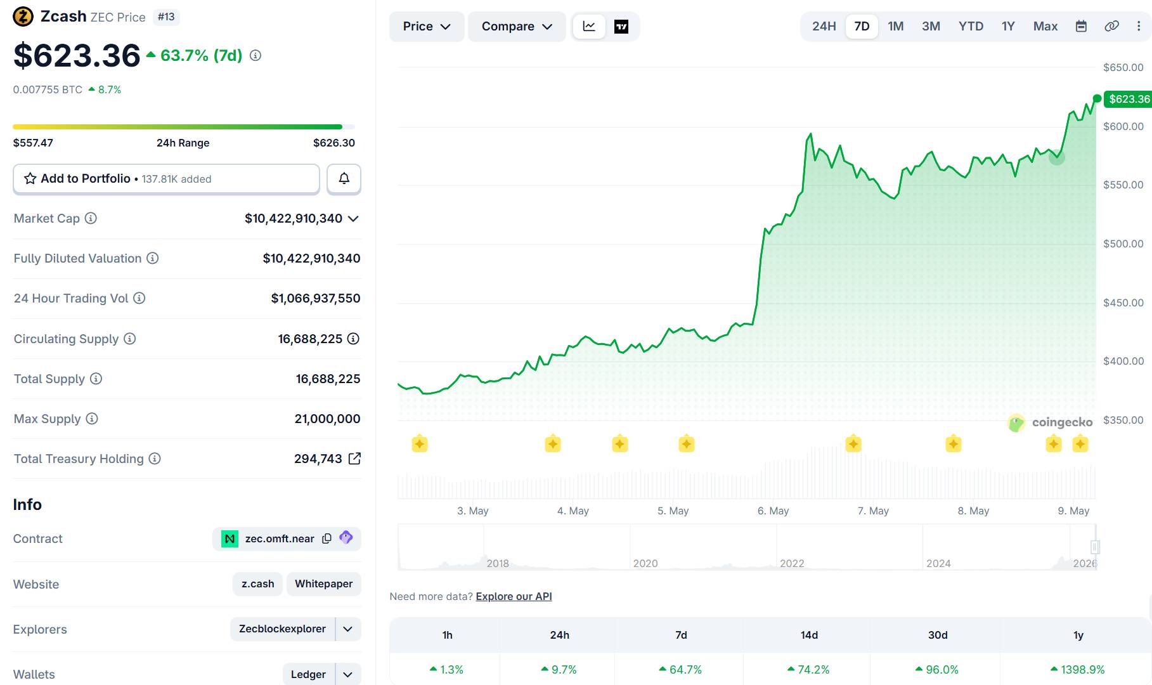Open the Ledger wallet link
Viewport: 1152px width, 685px height.
(x=309, y=674)
